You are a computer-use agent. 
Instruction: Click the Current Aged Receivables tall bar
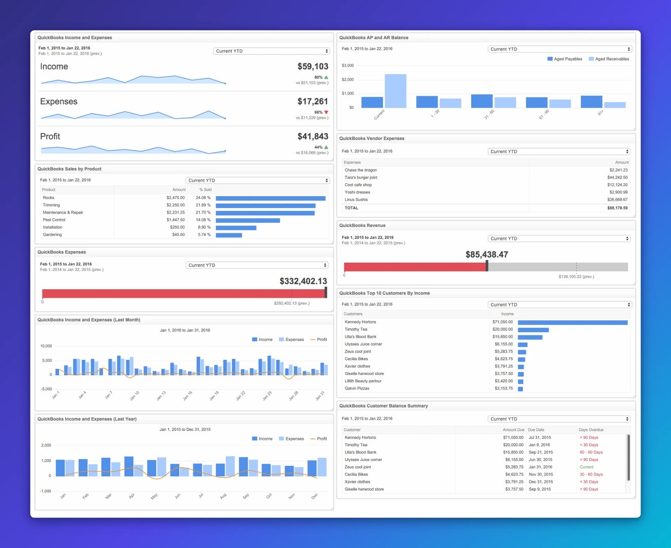[396, 91]
